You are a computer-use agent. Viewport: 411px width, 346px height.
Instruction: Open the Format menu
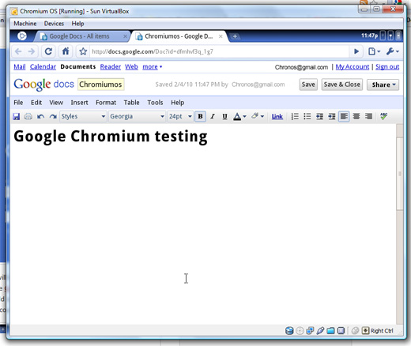(106, 103)
